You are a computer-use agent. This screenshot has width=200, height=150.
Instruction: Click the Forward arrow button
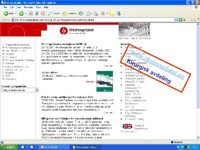tap(21, 13)
